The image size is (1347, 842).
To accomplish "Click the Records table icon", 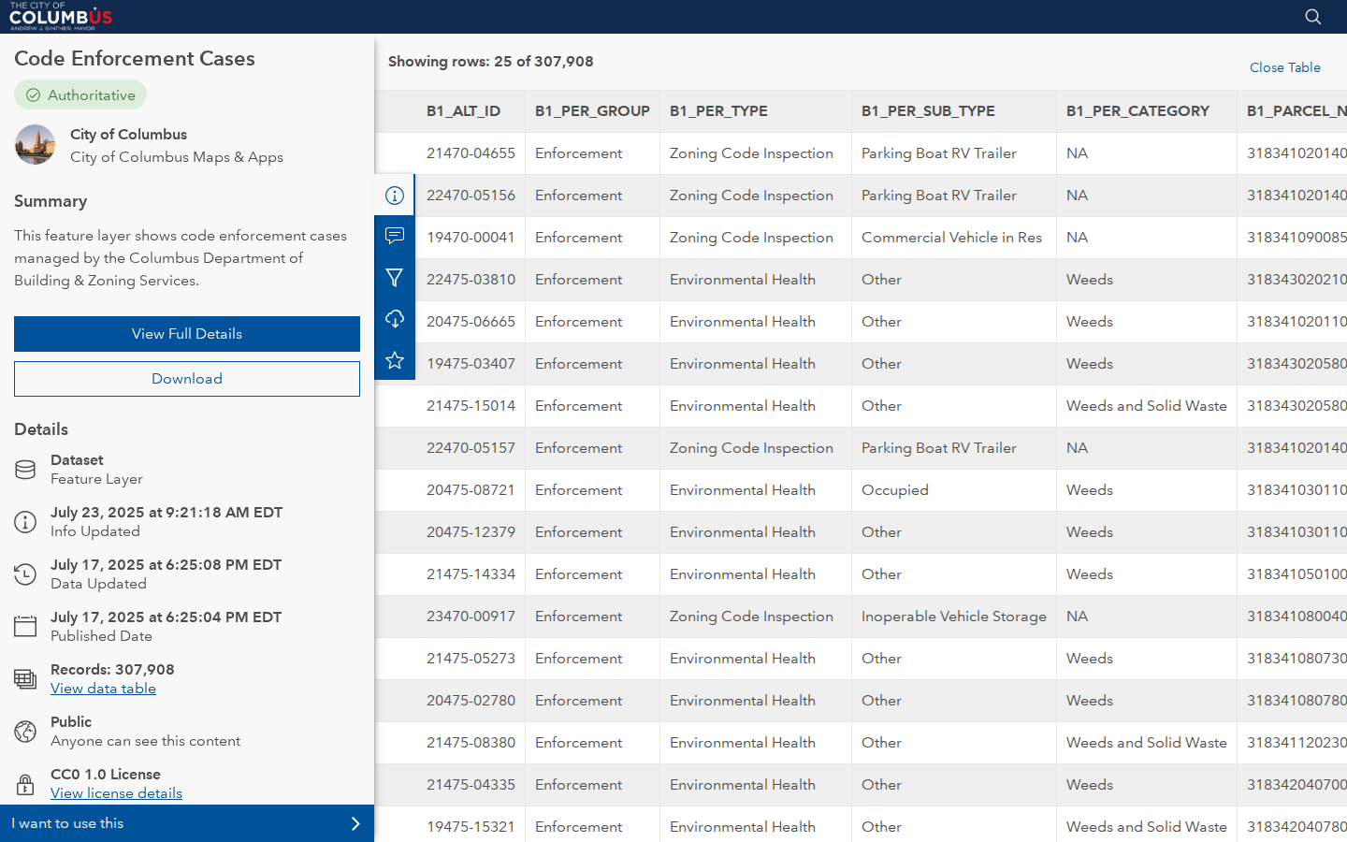I will [25, 679].
